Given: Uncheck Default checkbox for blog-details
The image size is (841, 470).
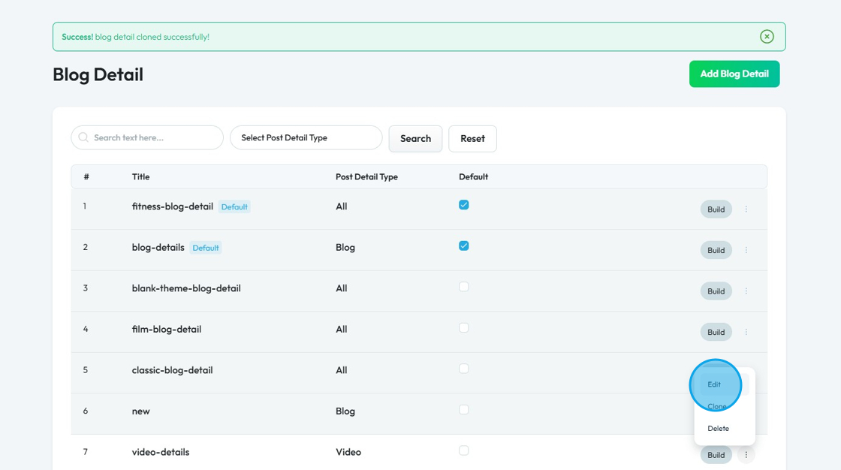Looking at the screenshot, I should point(464,246).
